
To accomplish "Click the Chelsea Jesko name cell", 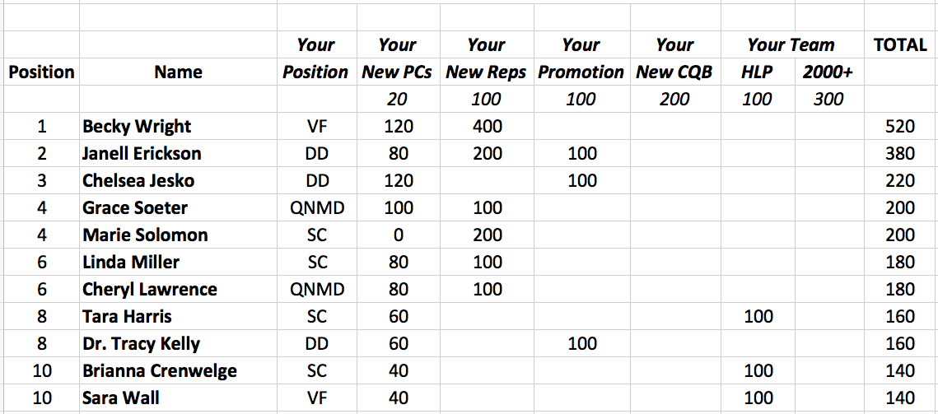I will click(138, 181).
